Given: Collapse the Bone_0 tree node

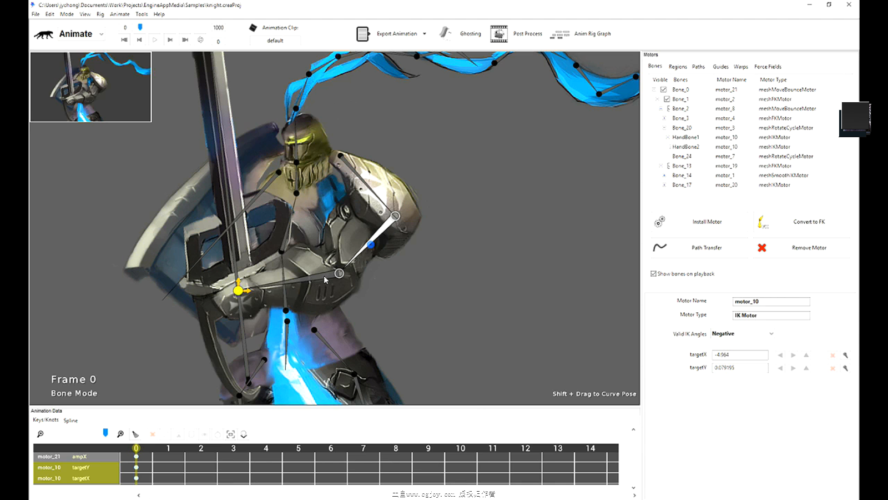Looking at the screenshot, I should click(654, 89).
